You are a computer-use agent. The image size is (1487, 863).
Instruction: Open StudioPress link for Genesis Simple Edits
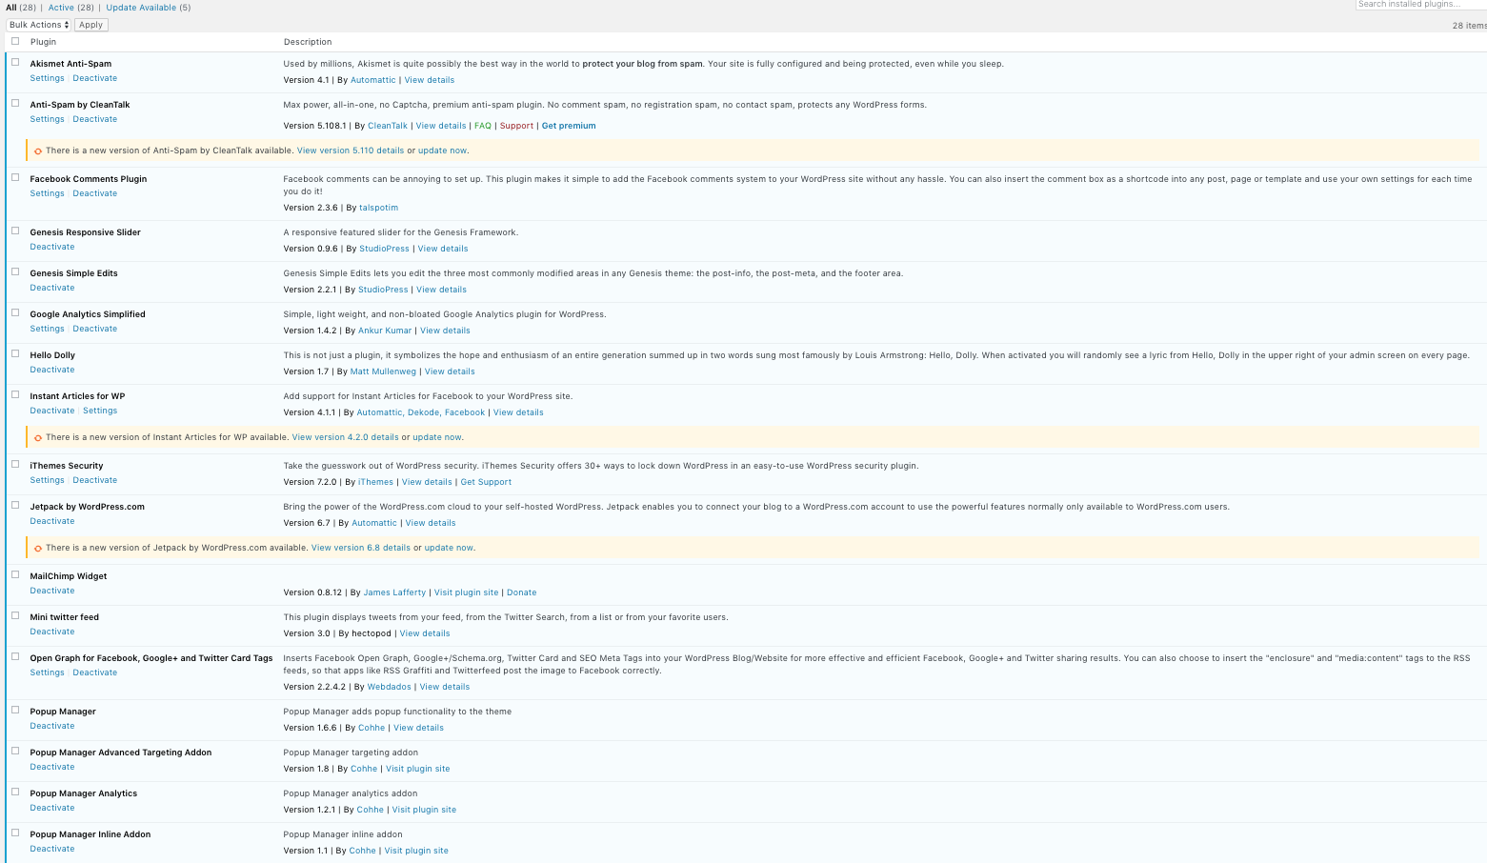tap(383, 290)
